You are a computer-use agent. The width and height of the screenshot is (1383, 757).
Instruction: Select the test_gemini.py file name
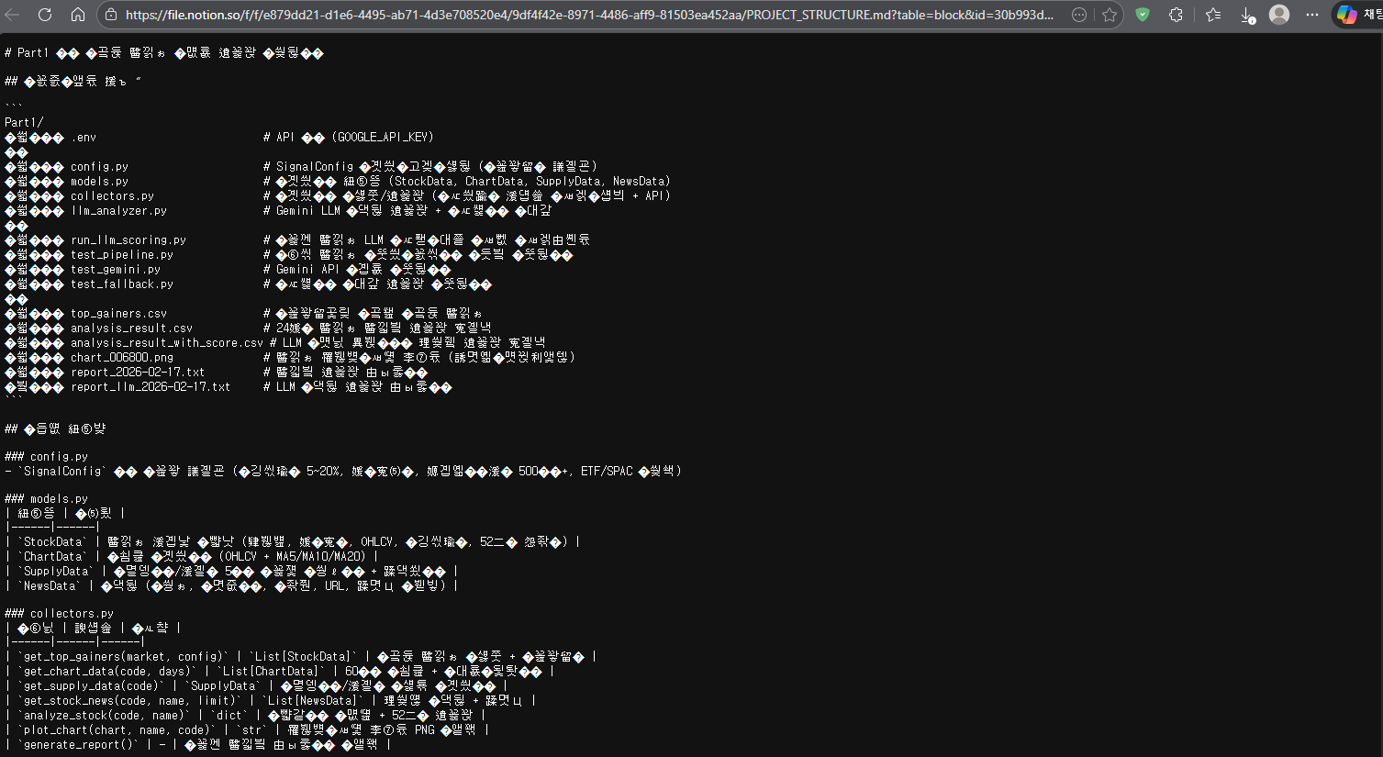tap(116, 269)
